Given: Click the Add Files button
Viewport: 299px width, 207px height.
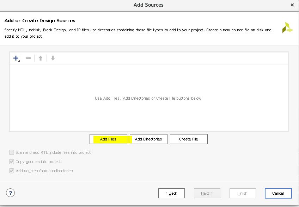Looking at the screenshot, I should tap(108, 139).
